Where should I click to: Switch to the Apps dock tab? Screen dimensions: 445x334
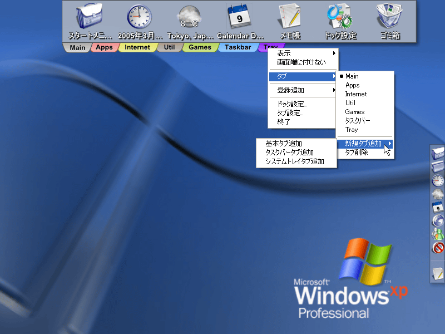(104, 47)
